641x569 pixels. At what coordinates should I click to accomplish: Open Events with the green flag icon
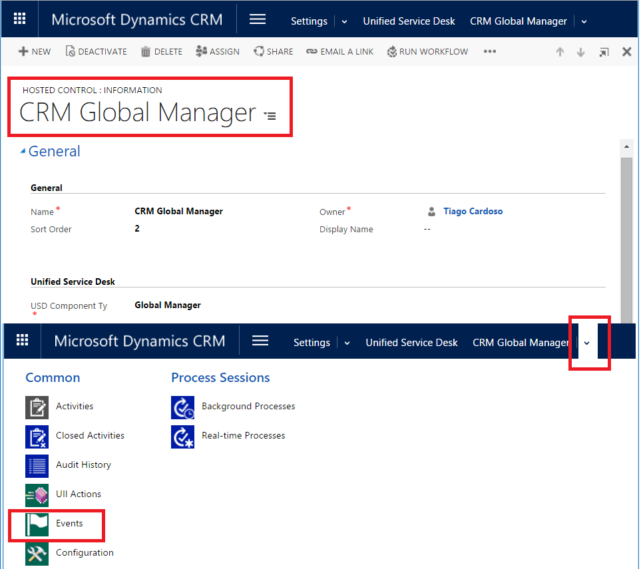pyautogui.click(x=69, y=524)
